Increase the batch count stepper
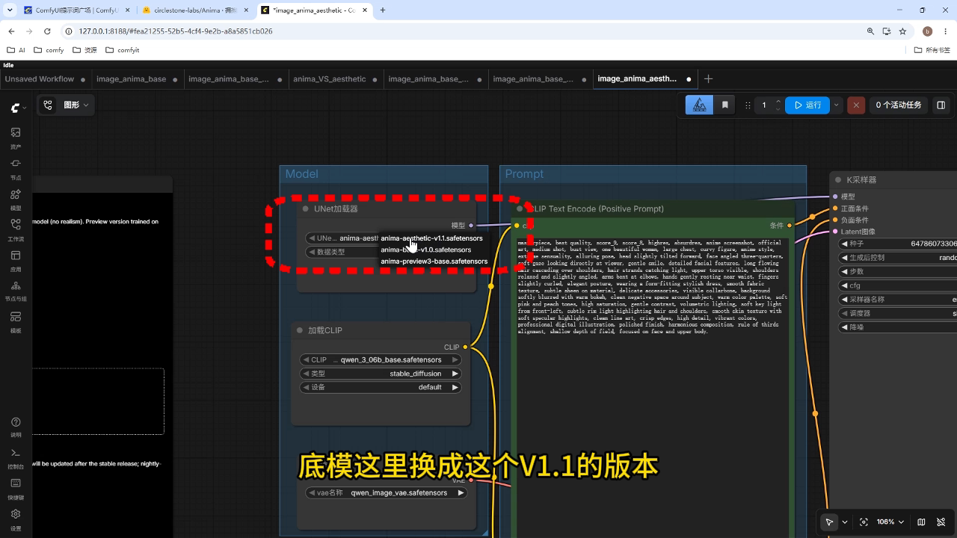This screenshot has width=957, height=538. (778, 102)
